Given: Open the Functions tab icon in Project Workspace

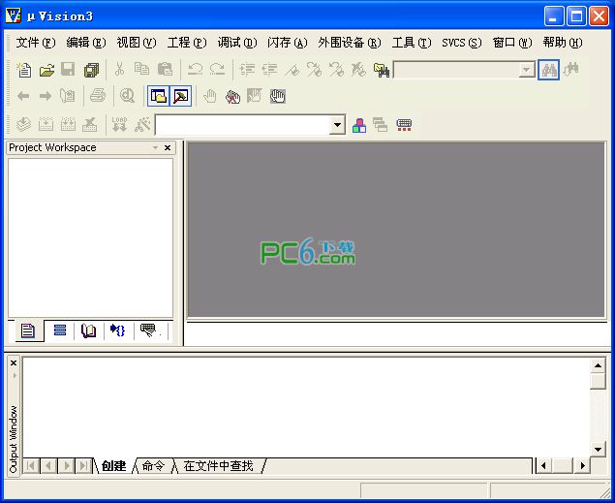Looking at the screenshot, I should [118, 330].
